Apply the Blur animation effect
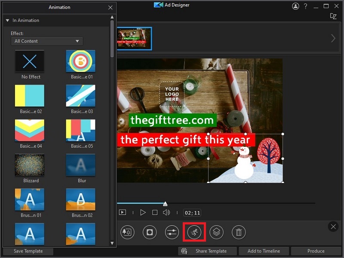The image size is (344, 258). click(x=80, y=165)
